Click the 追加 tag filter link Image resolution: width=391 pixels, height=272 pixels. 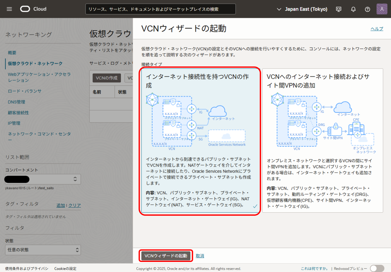[x=61, y=205]
